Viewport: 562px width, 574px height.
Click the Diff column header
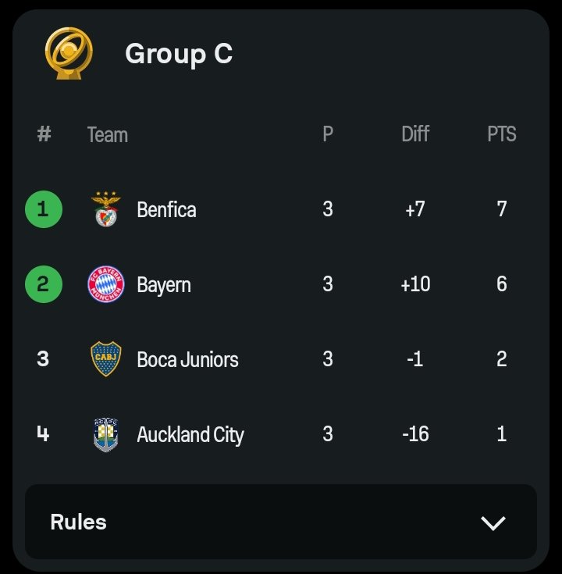pos(415,134)
